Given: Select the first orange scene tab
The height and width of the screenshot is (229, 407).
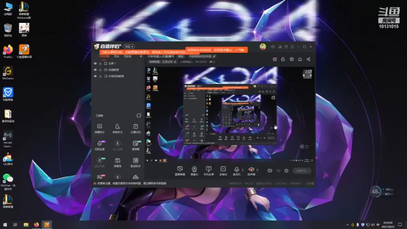Looking at the screenshot, I should coord(105,56).
